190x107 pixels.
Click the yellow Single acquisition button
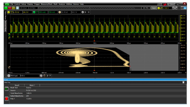pos(14,8)
